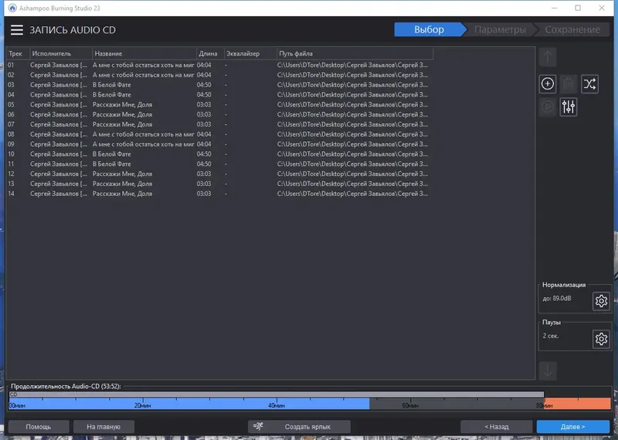Click the Продолжительность Audio-CD (53:52) label
The height and width of the screenshot is (440, 618).
pos(66,386)
